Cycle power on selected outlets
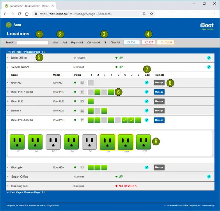 tap(165, 42)
